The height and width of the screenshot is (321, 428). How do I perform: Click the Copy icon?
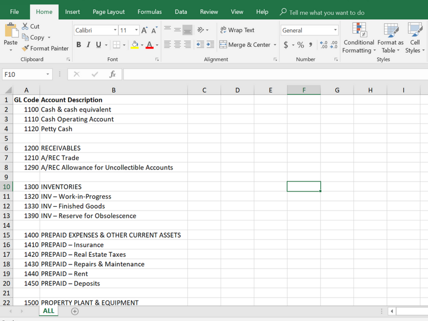click(25, 37)
